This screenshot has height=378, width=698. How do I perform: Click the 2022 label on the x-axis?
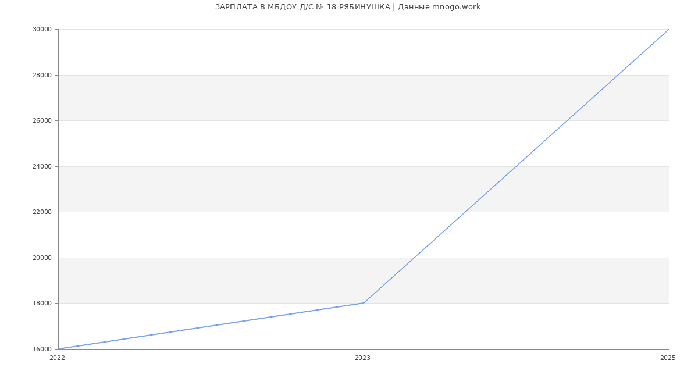point(57,358)
